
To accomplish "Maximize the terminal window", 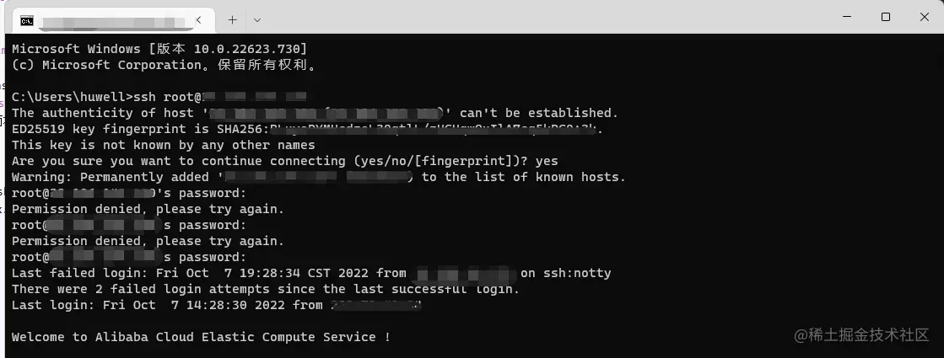I will point(885,17).
